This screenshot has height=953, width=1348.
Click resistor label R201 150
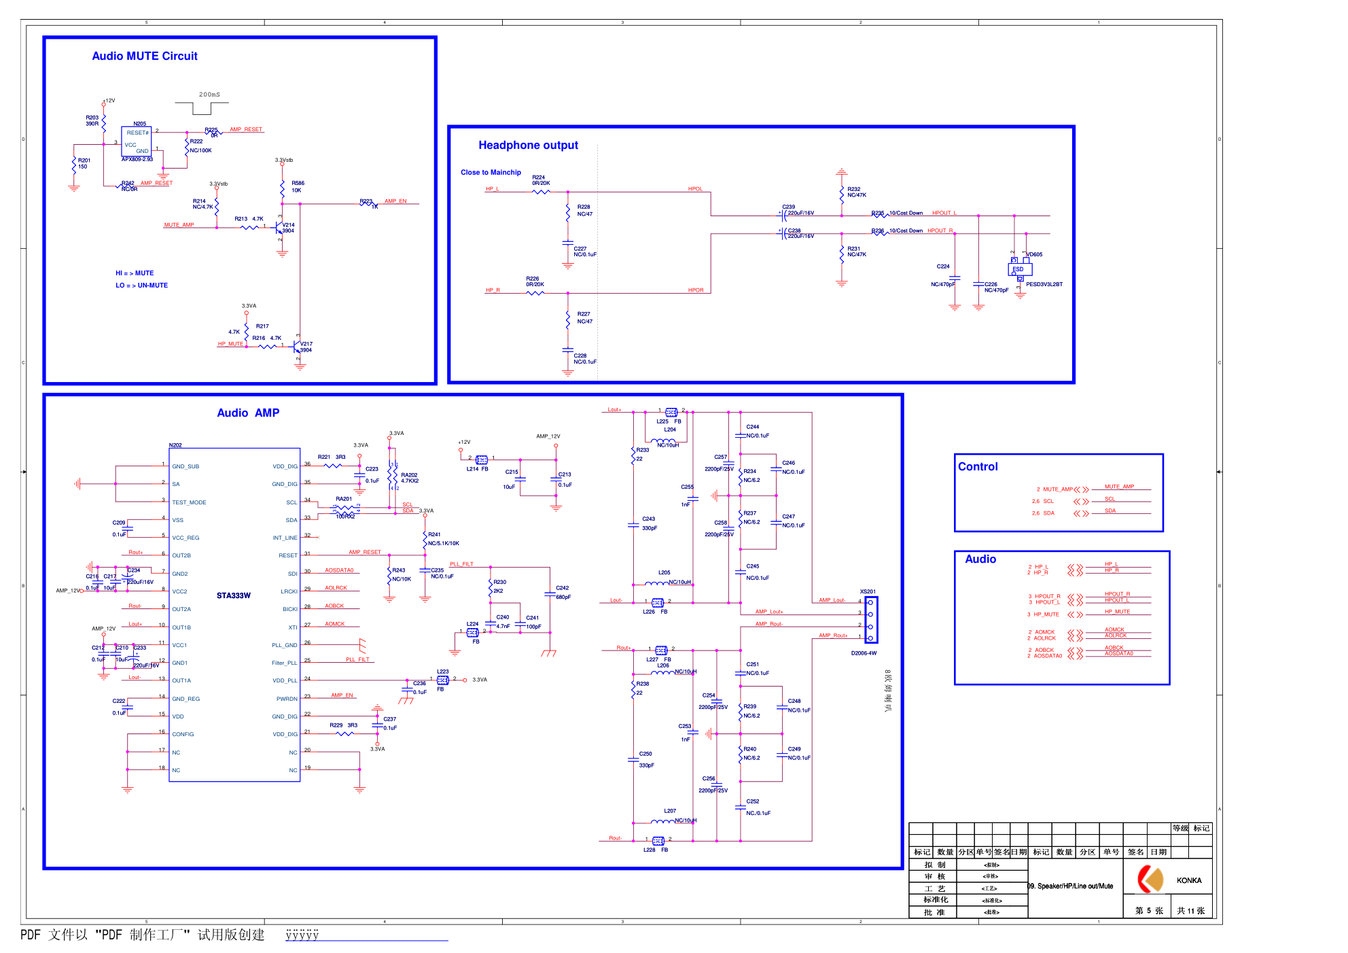click(84, 164)
